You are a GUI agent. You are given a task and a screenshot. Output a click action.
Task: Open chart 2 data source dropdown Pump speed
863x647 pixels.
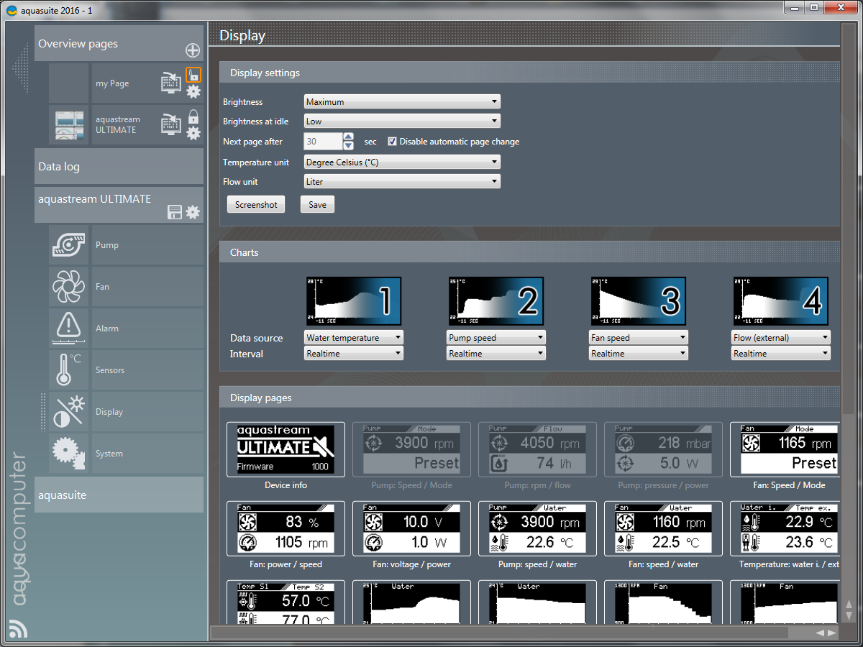point(496,338)
